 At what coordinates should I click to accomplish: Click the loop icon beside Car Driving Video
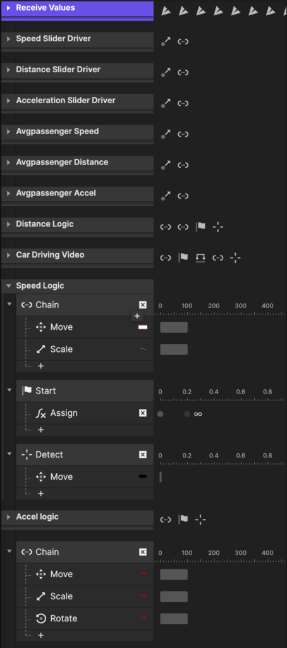point(200,258)
